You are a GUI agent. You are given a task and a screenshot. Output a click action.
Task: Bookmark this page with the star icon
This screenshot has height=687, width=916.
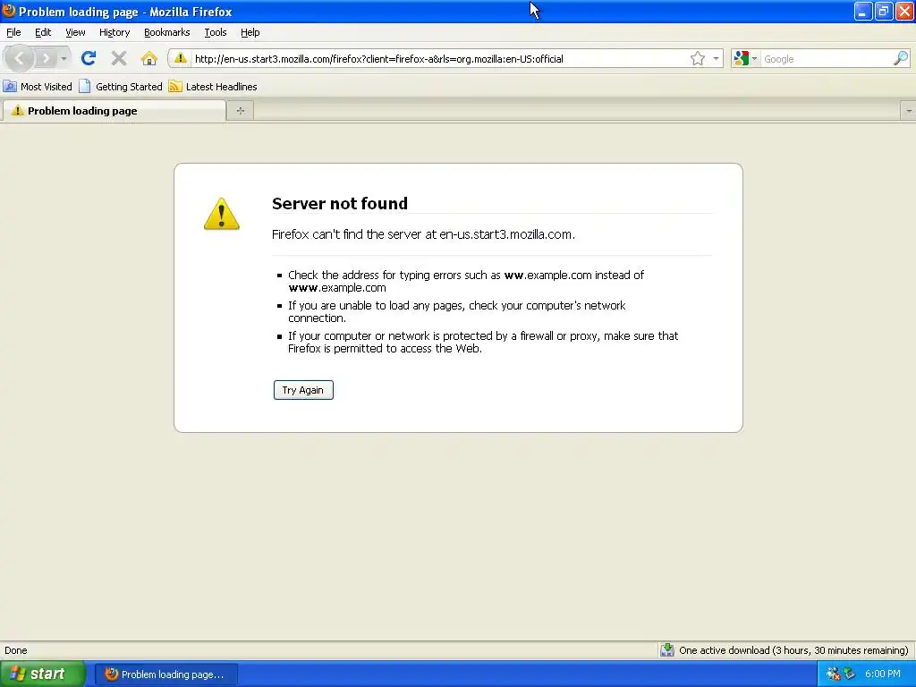698,58
